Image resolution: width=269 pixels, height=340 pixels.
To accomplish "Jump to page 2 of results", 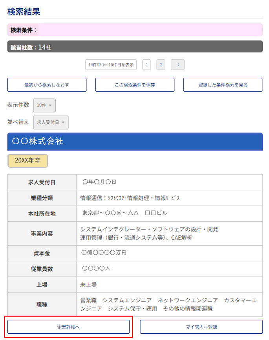I will pyautogui.click(x=161, y=65).
